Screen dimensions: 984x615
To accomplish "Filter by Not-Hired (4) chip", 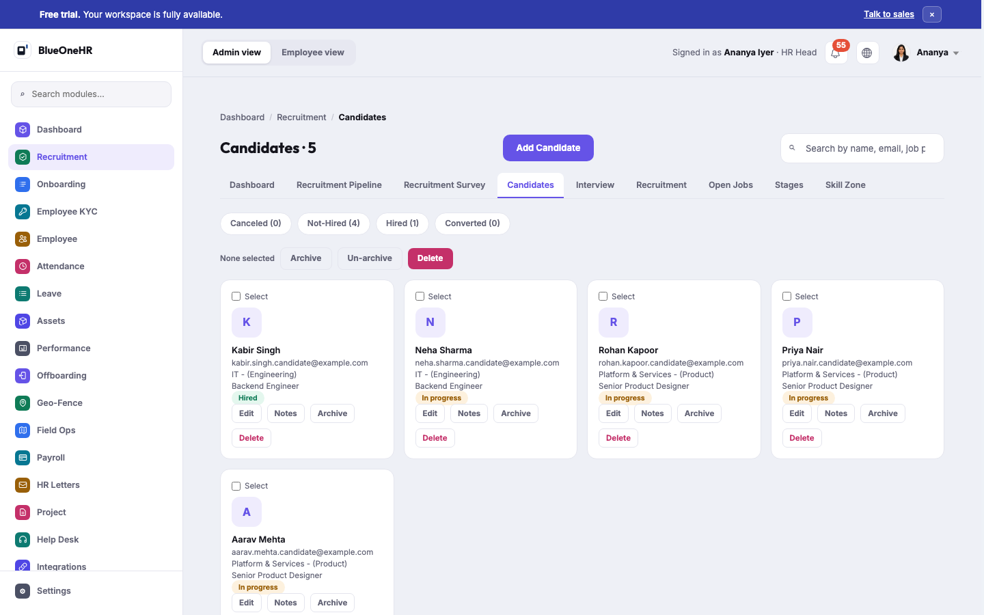I will click(x=333, y=223).
